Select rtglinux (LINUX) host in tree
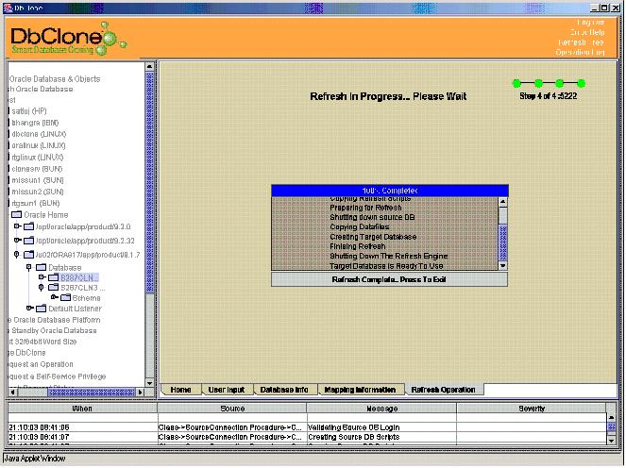 point(38,158)
